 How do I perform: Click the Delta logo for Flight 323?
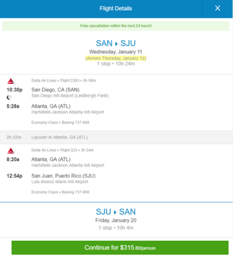(11, 151)
